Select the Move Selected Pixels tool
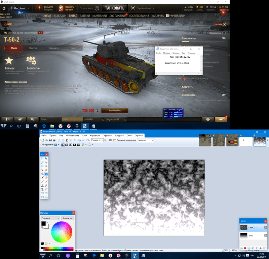Image resolution: width=269 pixels, height=259 pixels. pos(46,158)
